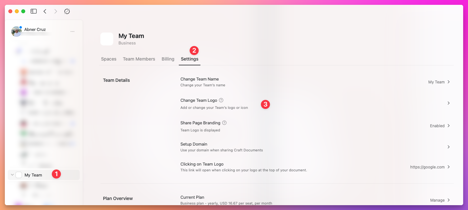
Task: Click the chevron on Setup Domain row
Action: (x=448, y=147)
